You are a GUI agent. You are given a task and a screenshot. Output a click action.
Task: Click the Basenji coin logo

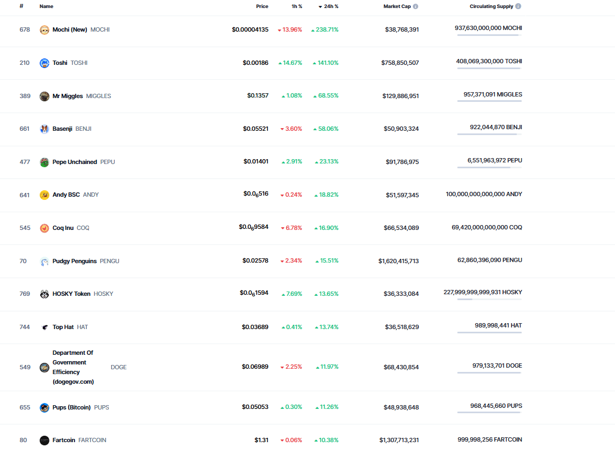45,129
